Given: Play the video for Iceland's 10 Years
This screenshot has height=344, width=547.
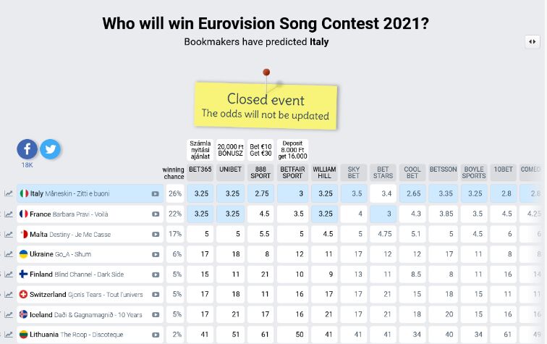Looking at the screenshot, I should pyautogui.click(x=156, y=315).
